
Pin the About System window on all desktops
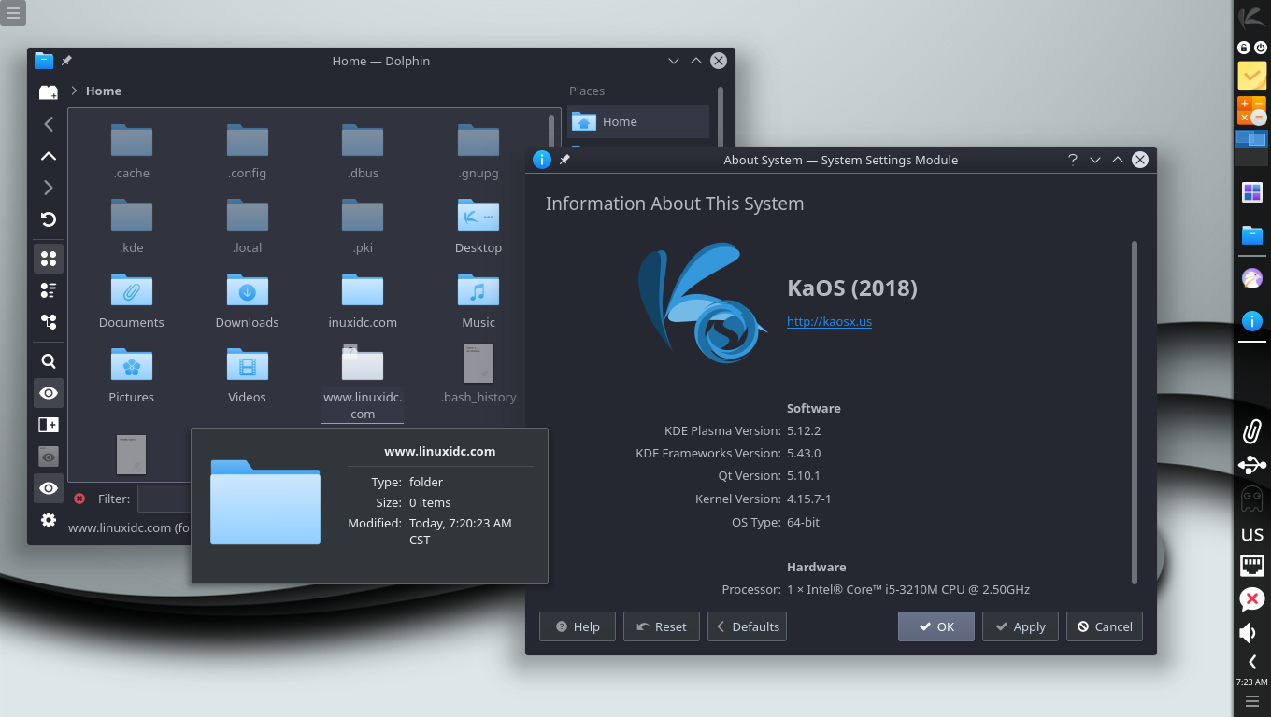pyautogui.click(x=564, y=160)
